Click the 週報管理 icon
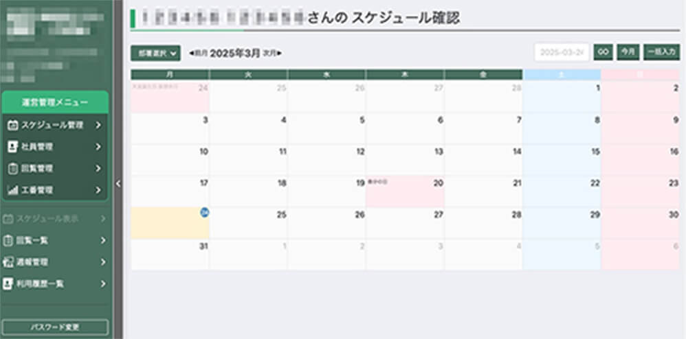This screenshot has height=339, width=686. pos(8,262)
